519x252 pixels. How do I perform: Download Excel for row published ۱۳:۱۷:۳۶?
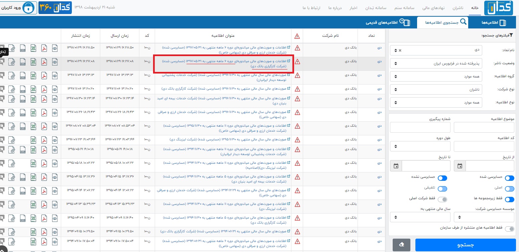[x=33, y=177]
